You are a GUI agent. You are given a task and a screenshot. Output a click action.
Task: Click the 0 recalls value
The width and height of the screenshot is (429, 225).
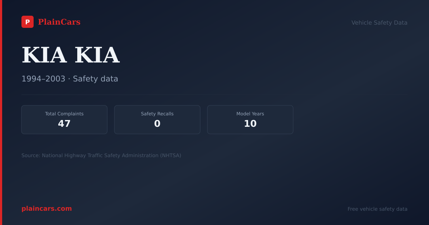click(x=157, y=124)
